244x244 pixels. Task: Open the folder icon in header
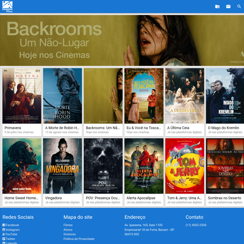pos(217,7)
